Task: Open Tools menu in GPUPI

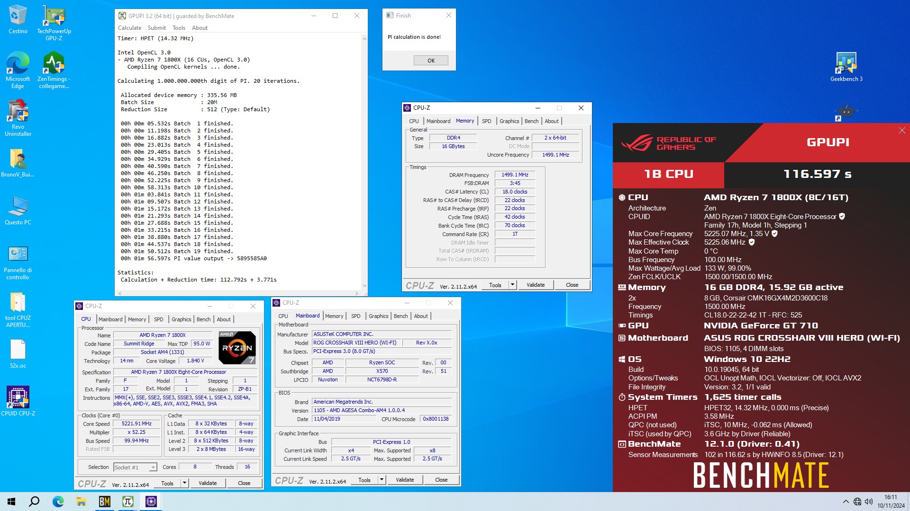Action: click(179, 28)
